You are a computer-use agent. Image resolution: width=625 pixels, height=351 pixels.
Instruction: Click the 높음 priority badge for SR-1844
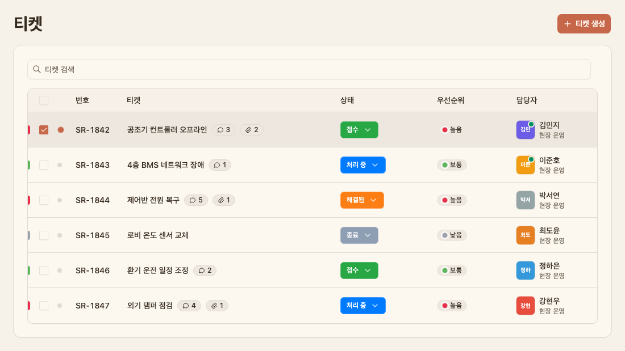452,200
